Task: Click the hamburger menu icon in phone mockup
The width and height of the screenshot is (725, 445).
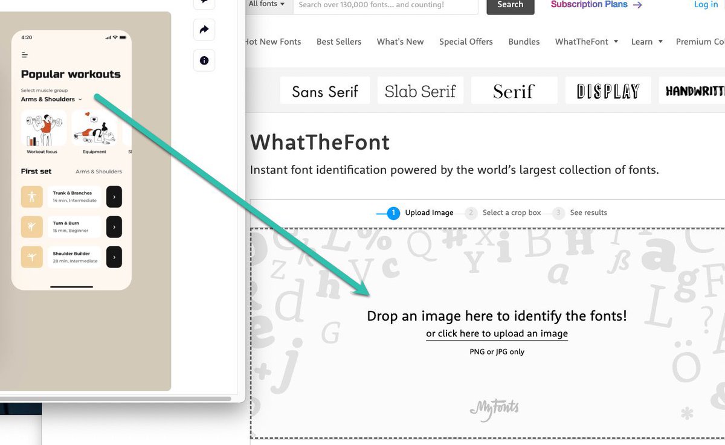Action: (x=25, y=55)
